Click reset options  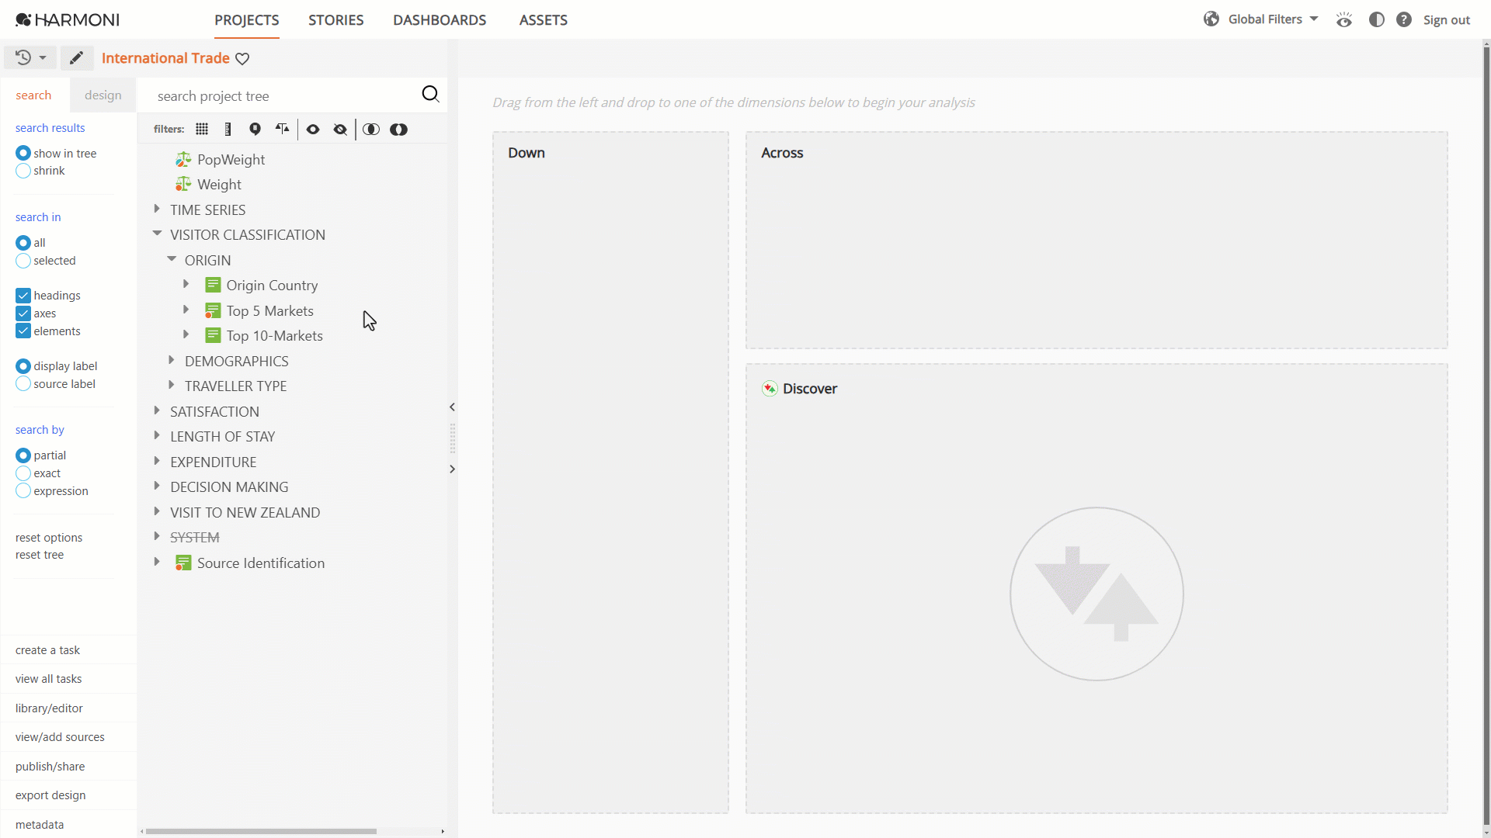coord(49,538)
